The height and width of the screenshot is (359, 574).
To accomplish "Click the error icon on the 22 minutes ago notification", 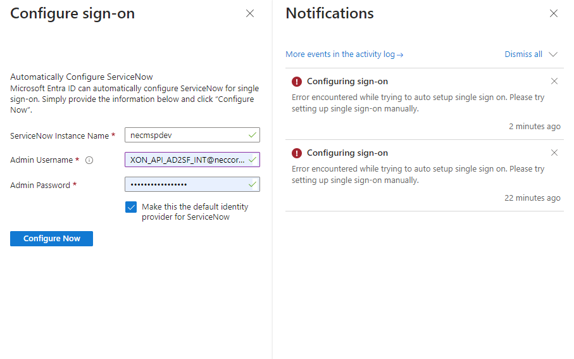I will pyautogui.click(x=297, y=153).
